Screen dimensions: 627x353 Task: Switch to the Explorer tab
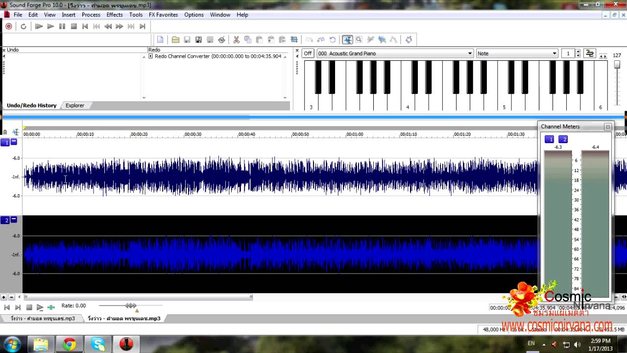[75, 105]
